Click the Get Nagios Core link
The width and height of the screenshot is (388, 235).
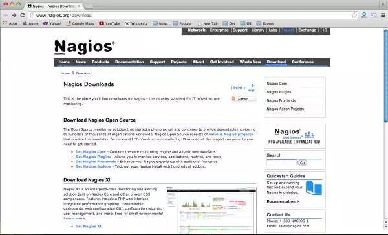[x=91, y=151]
